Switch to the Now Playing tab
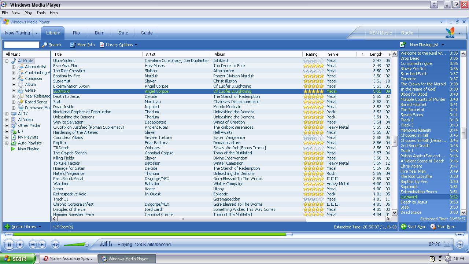 point(18,33)
